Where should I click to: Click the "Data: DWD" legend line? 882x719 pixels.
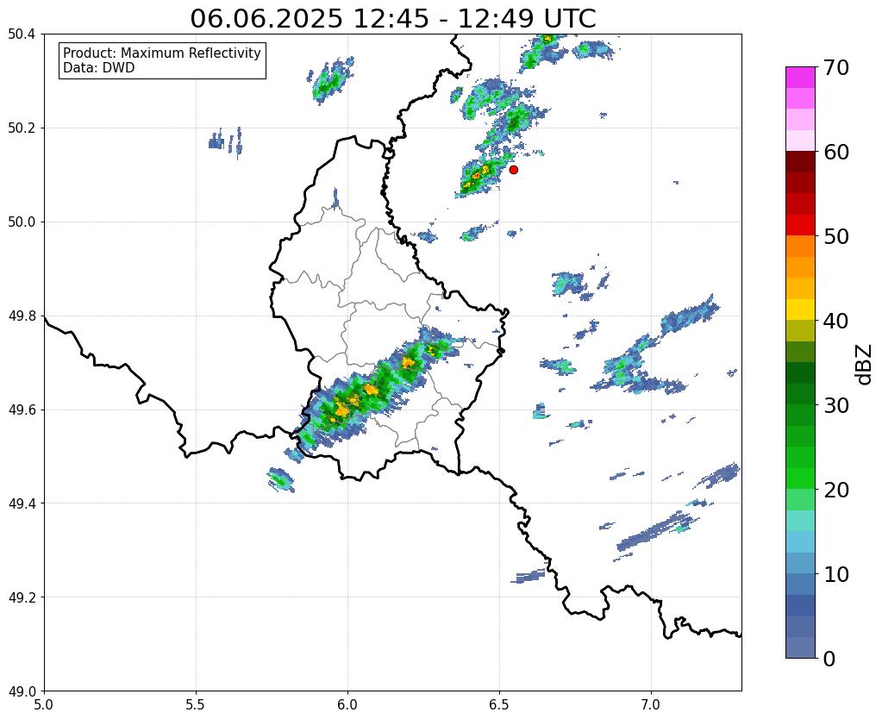tap(99, 68)
